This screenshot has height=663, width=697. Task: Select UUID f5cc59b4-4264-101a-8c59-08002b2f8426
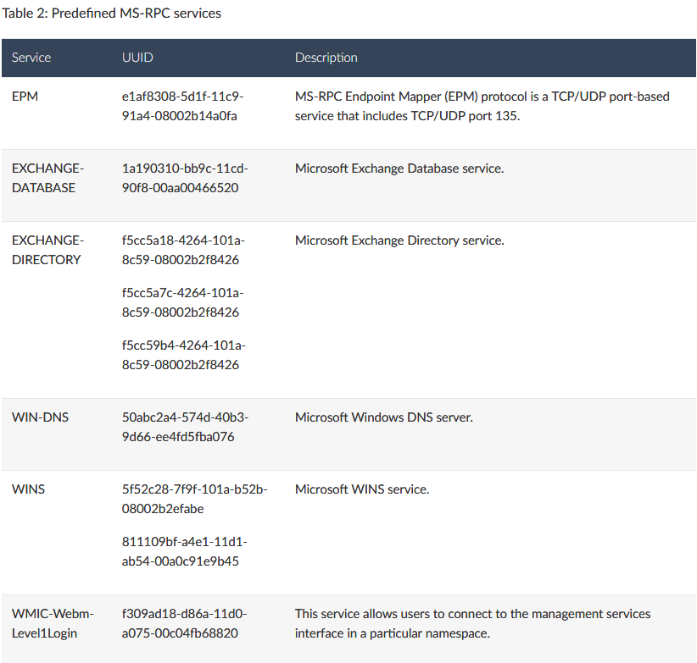pos(184,355)
